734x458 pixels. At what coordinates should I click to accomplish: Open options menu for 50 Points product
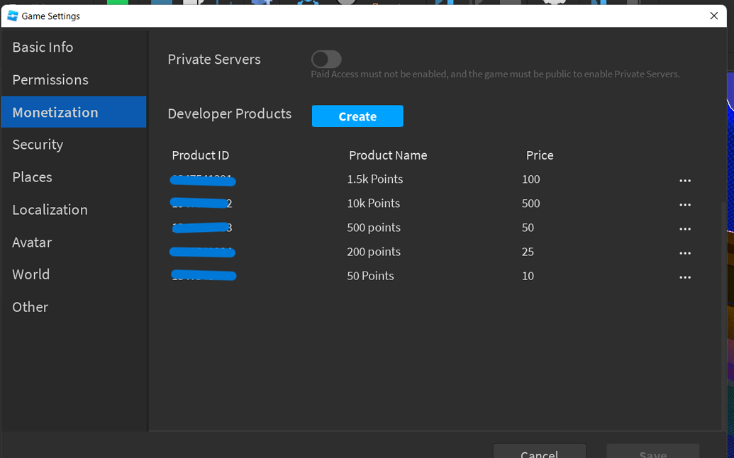point(685,277)
